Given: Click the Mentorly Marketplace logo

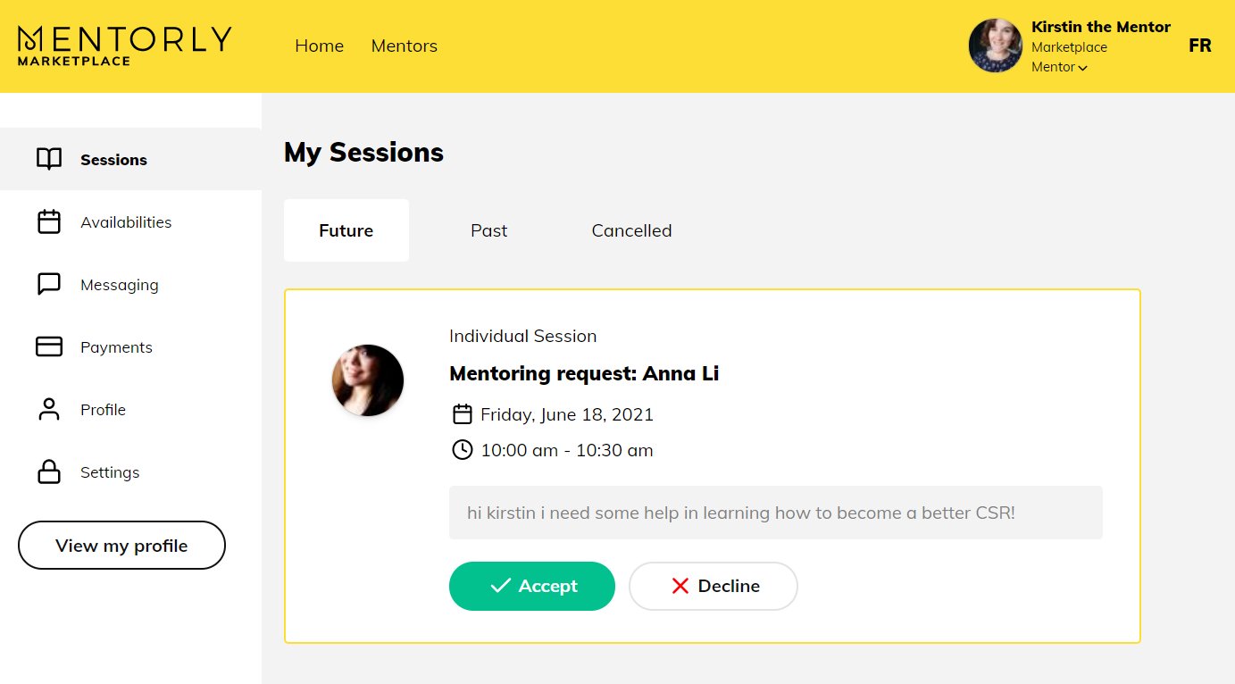Looking at the screenshot, I should pos(124,46).
